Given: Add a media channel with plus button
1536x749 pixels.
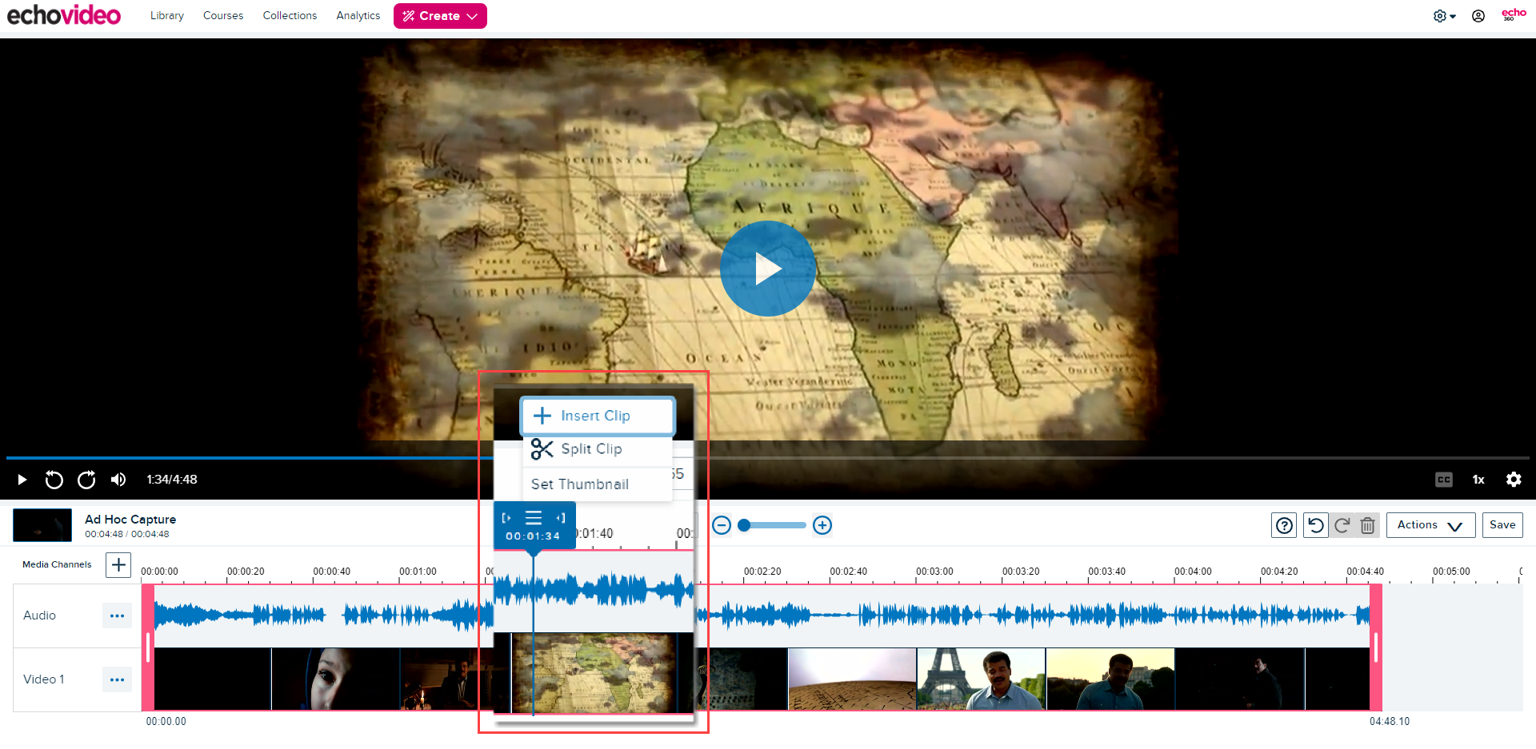Looking at the screenshot, I should (x=118, y=565).
